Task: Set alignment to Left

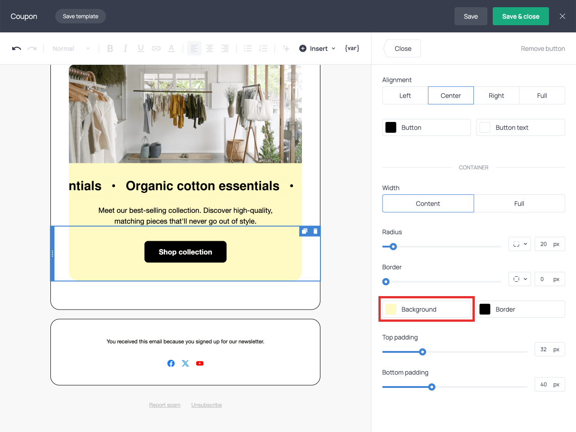Action: pos(405,95)
